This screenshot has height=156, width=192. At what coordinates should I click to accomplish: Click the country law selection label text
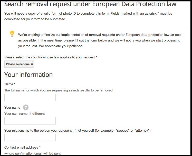click(51, 57)
